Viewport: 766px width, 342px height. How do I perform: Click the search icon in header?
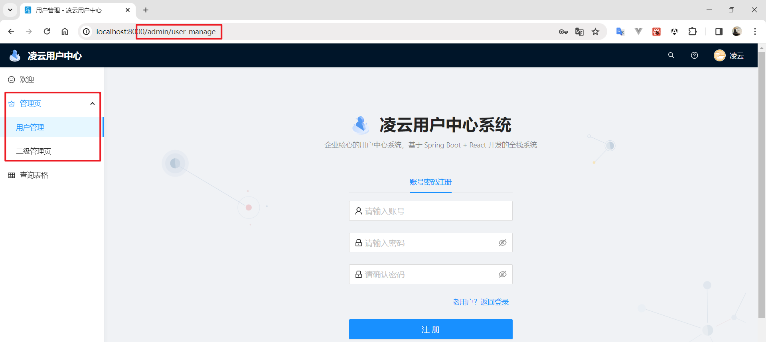671,55
